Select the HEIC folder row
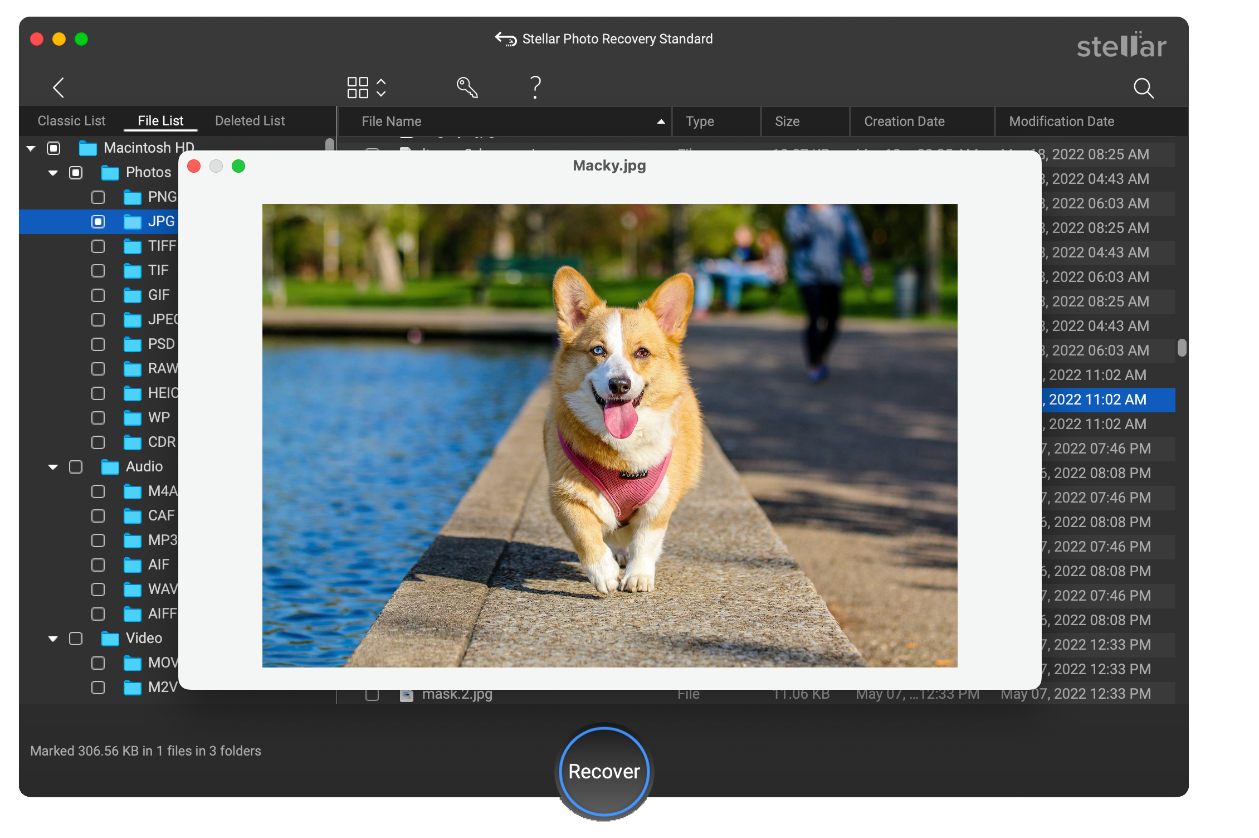This screenshot has height=838, width=1259. [99, 393]
